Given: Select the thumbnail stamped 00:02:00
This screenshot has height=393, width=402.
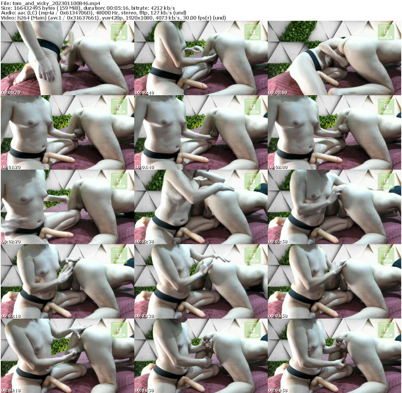Looking at the screenshot, I should [x=334, y=132].
